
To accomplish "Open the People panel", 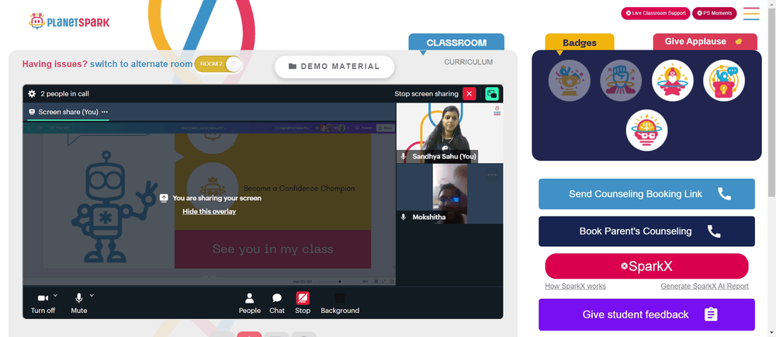I will tap(249, 303).
